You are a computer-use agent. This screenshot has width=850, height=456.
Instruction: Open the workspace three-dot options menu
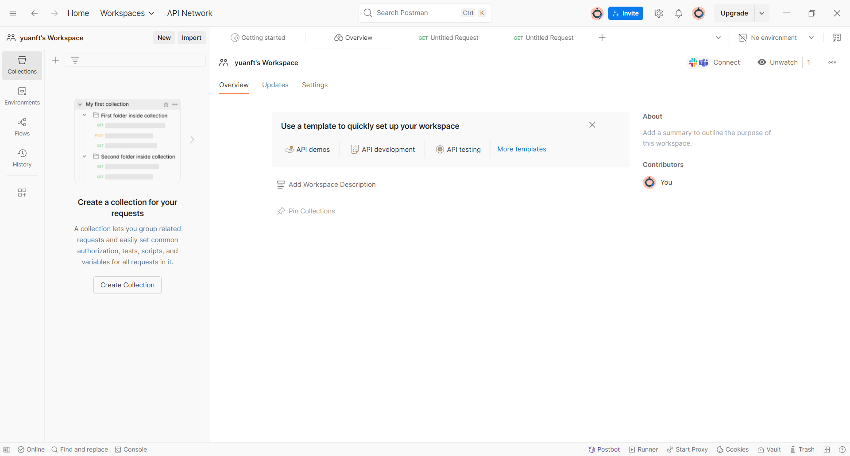[832, 62]
